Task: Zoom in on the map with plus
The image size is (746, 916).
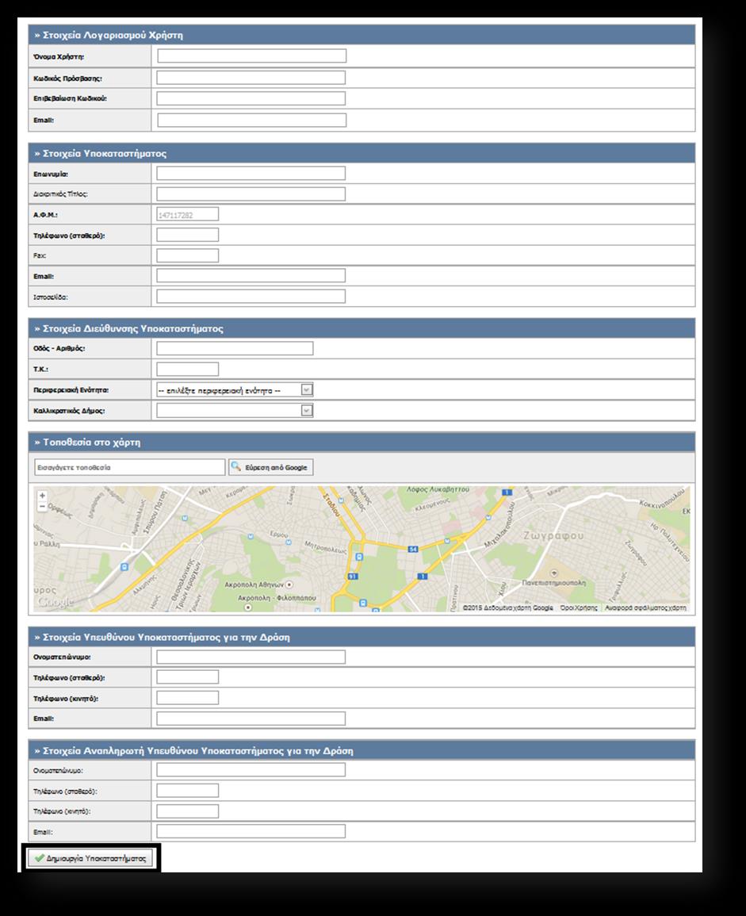Action: pos(42,496)
